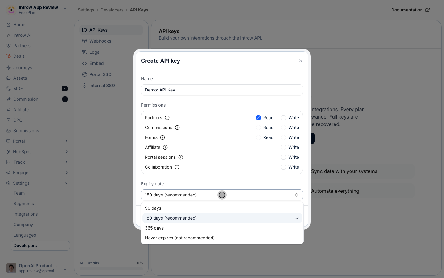Open the Introw App Review workspace switcher
This screenshot has width=444, height=278.
(37, 10)
